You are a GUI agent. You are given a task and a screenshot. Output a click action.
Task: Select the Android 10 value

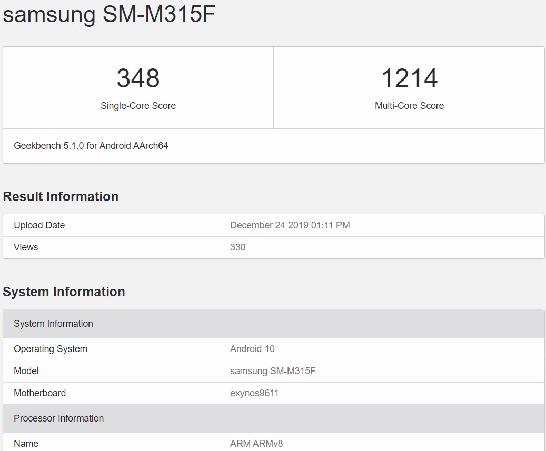coord(252,349)
